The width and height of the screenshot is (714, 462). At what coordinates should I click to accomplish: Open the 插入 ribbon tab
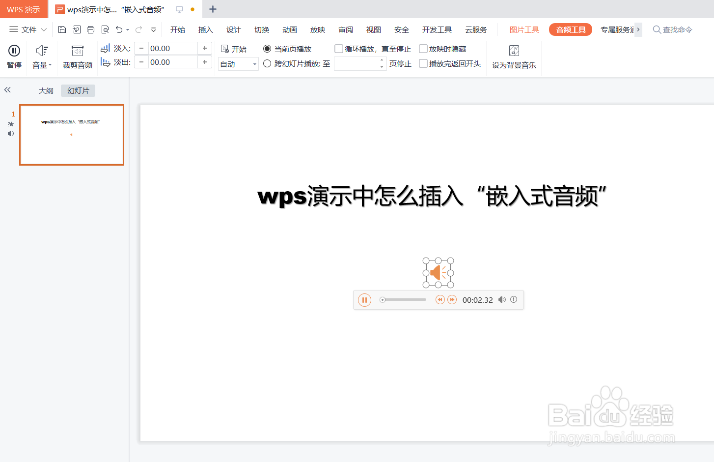coord(206,29)
